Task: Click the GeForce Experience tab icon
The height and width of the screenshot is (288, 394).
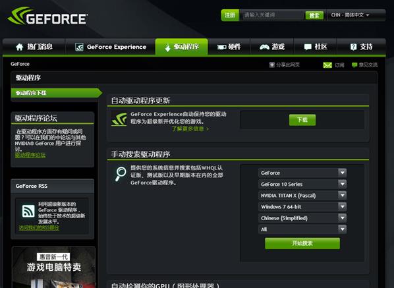Action: coord(79,47)
